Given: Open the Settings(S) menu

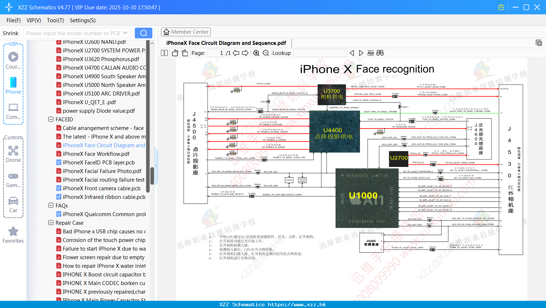Looking at the screenshot, I should pos(83,20).
